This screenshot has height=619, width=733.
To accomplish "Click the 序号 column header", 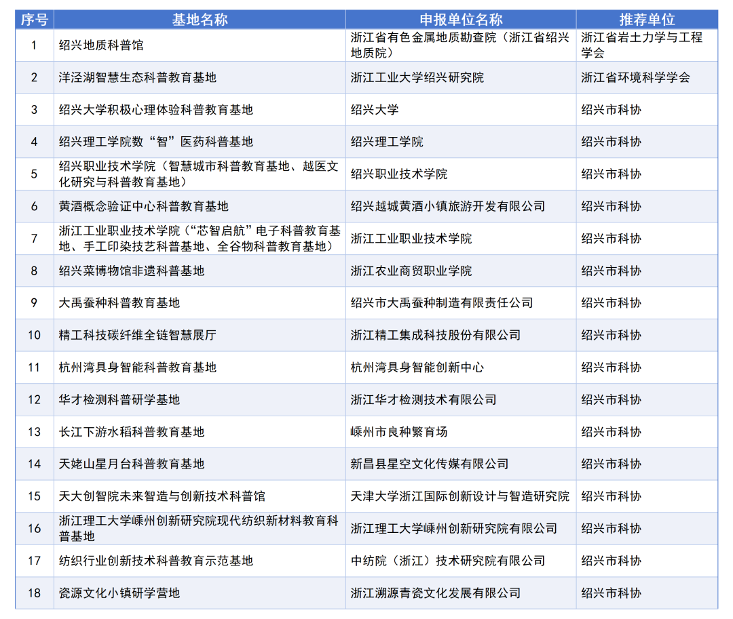I will pos(35,20).
